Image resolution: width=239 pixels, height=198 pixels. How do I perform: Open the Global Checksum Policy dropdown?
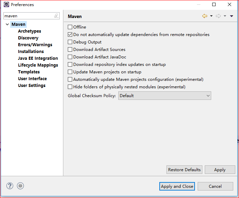pos(165,96)
